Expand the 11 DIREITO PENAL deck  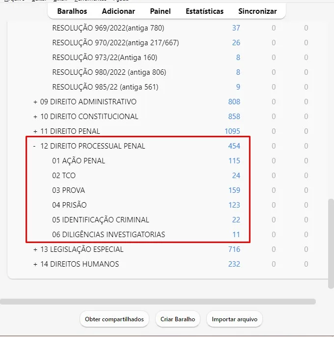click(35, 131)
